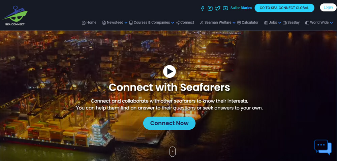Open the World Wide dropdown chevron
Screen dimensions: 337x161
coord(331,23)
